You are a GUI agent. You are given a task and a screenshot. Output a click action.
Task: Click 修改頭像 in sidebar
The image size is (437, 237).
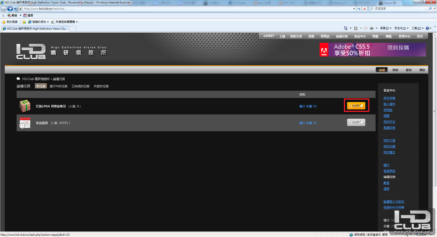point(389,98)
